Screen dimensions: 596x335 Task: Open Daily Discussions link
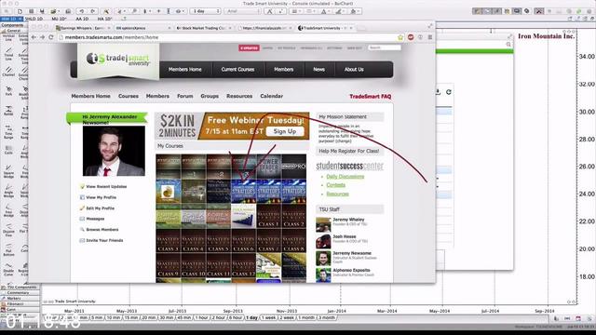coord(345,177)
